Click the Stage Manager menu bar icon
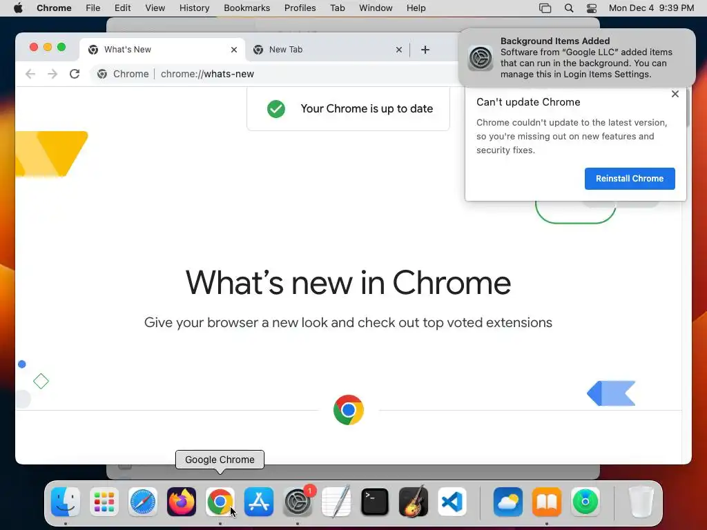This screenshot has width=707, height=530. pyautogui.click(x=545, y=8)
